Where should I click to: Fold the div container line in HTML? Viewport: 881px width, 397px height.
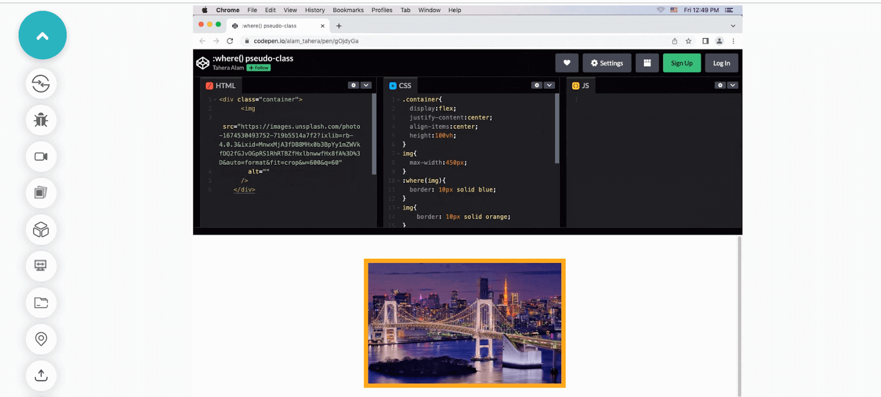click(x=215, y=100)
